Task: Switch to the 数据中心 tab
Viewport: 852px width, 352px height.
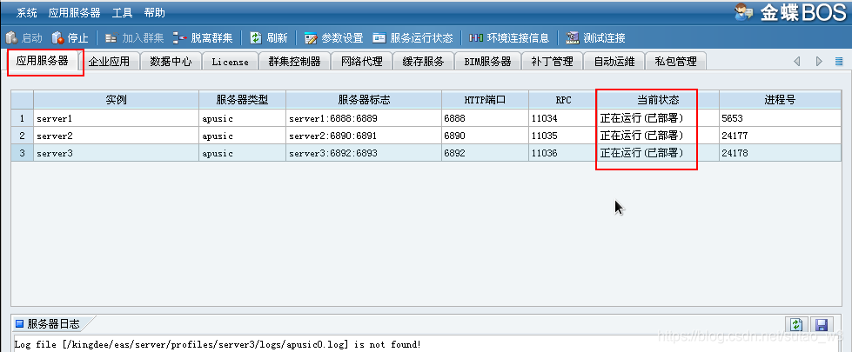Action: [171, 62]
